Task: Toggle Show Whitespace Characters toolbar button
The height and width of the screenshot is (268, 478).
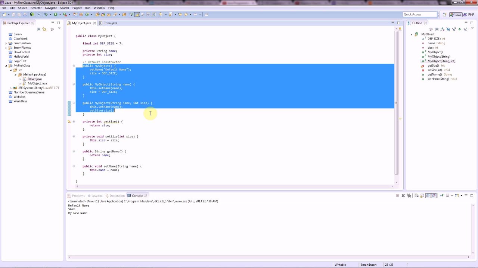Action: [154, 15]
